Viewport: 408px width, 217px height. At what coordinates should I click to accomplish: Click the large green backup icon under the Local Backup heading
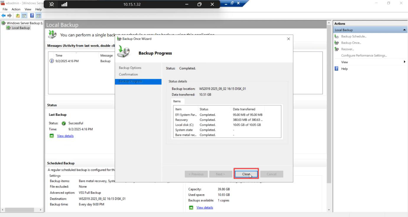(x=52, y=34)
